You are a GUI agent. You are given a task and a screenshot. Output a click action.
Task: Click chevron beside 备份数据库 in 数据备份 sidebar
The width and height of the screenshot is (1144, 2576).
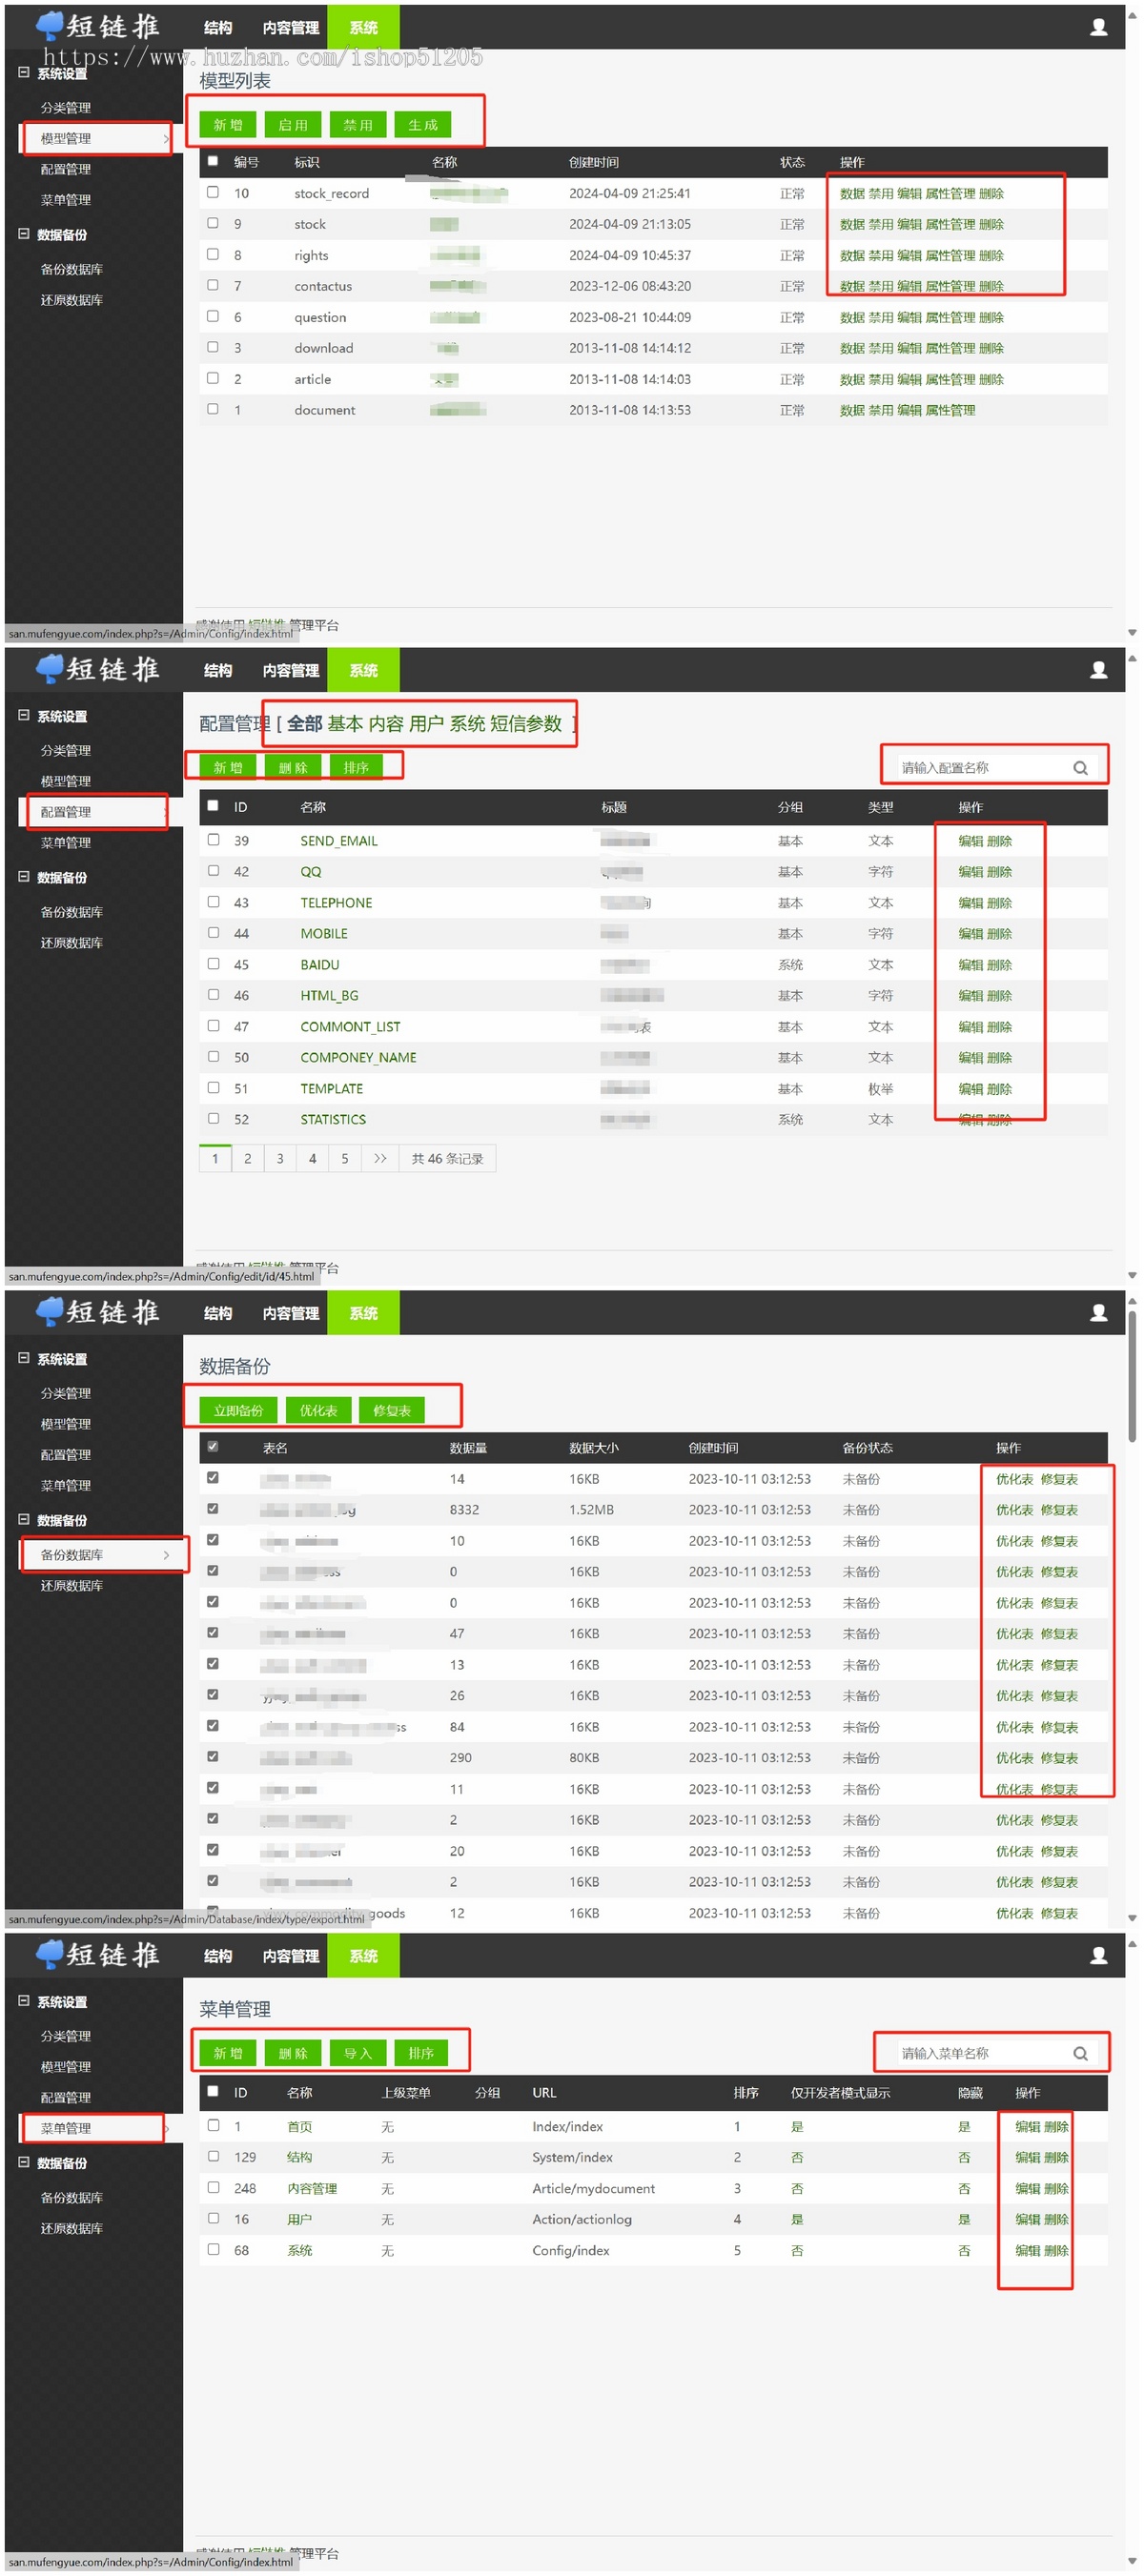coord(166,1555)
